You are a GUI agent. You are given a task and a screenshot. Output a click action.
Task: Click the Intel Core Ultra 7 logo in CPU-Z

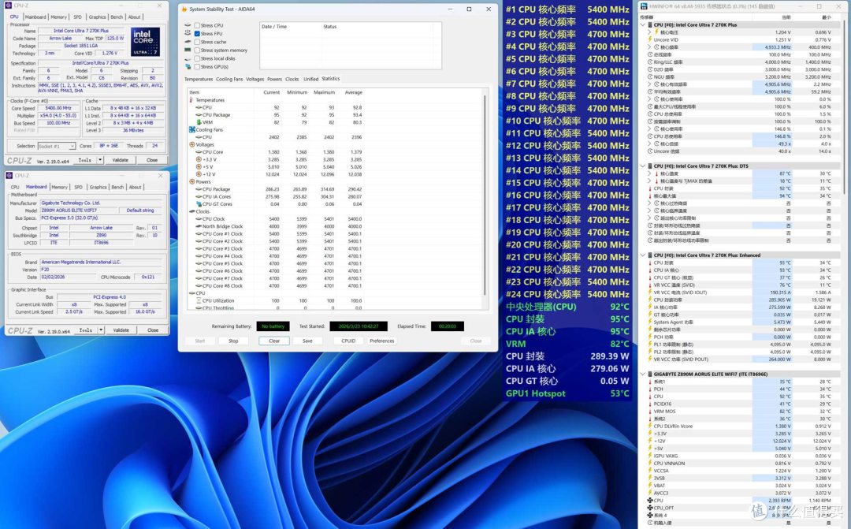click(146, 42)
